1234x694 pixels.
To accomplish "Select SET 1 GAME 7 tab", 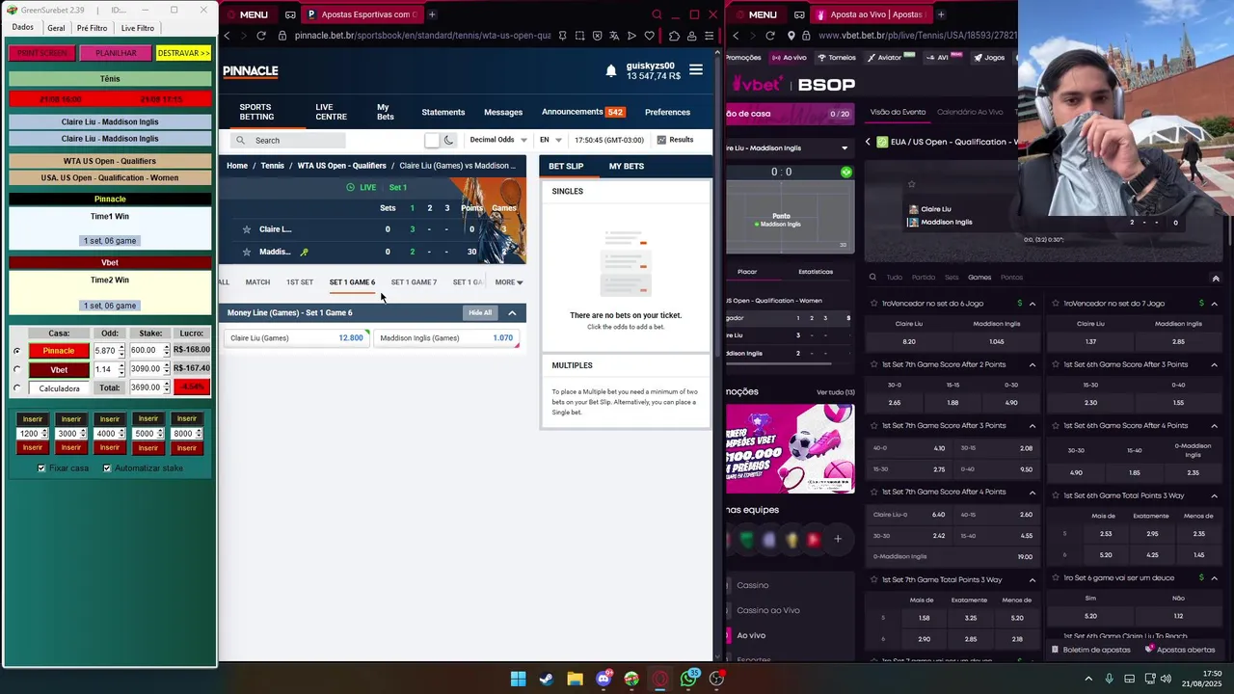I will coord(414,282).
